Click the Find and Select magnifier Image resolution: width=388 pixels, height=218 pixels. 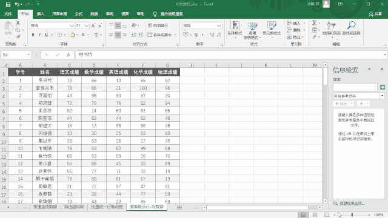351,25
